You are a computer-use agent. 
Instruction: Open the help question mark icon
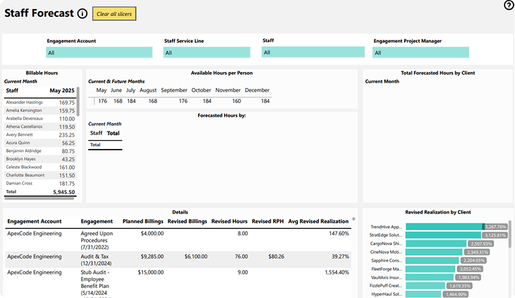click(x=509, y=6)
